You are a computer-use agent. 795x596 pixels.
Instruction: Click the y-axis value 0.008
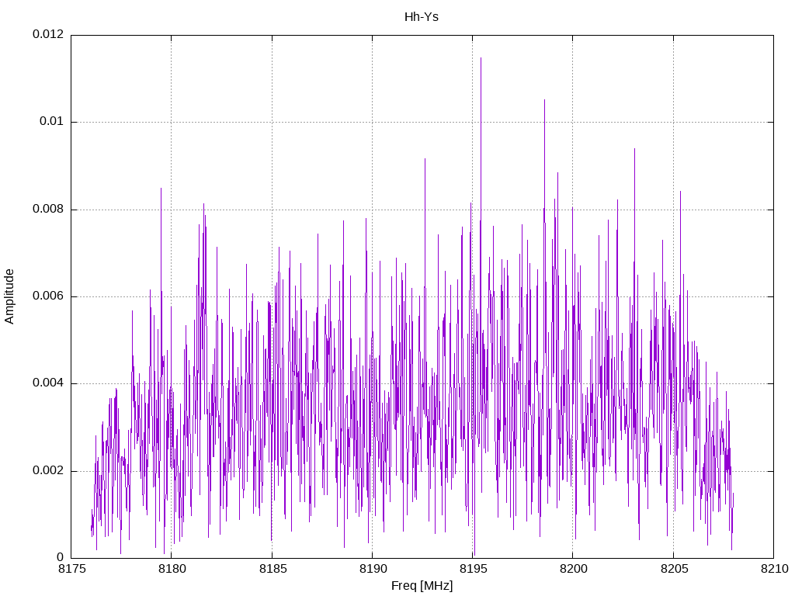point(48,210)
